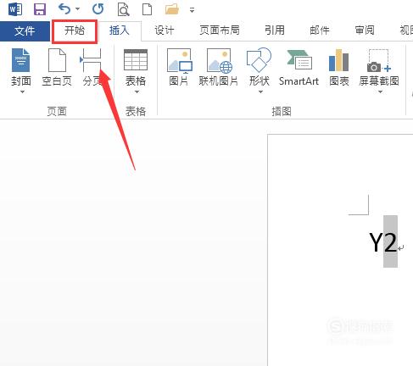Open print preview from quick access toolbar
Viewport: 413px width, 366px height.
pyautogui.click(x=123, y=9)
